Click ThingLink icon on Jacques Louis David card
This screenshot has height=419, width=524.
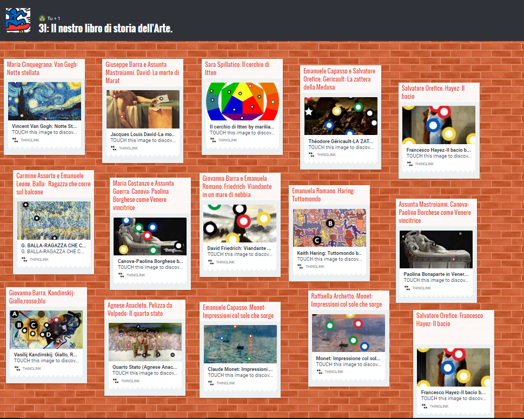point(114,148)
